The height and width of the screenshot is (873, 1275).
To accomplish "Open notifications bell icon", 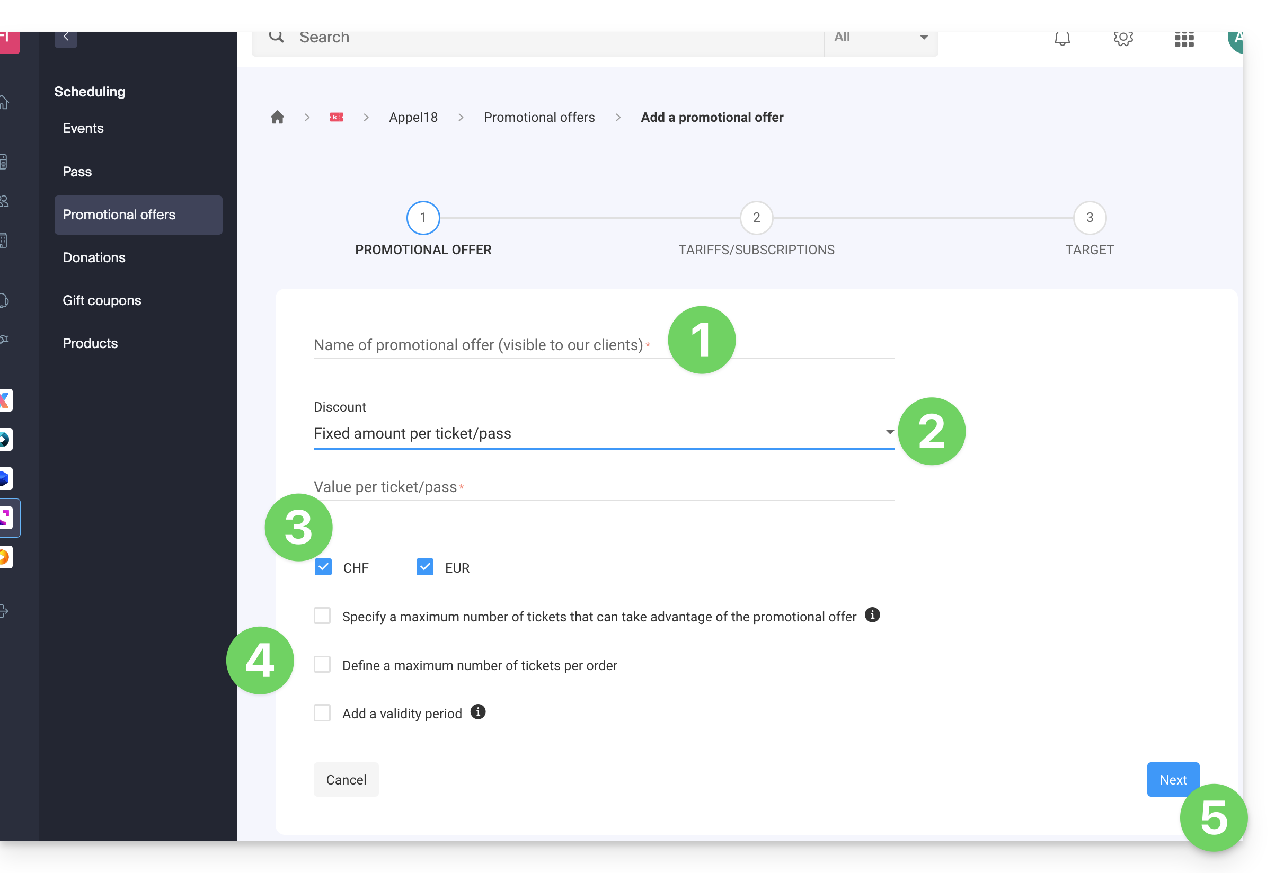I will (1062, 38).
